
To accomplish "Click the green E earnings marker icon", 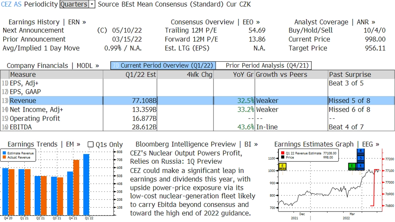I will click(352, 166).
